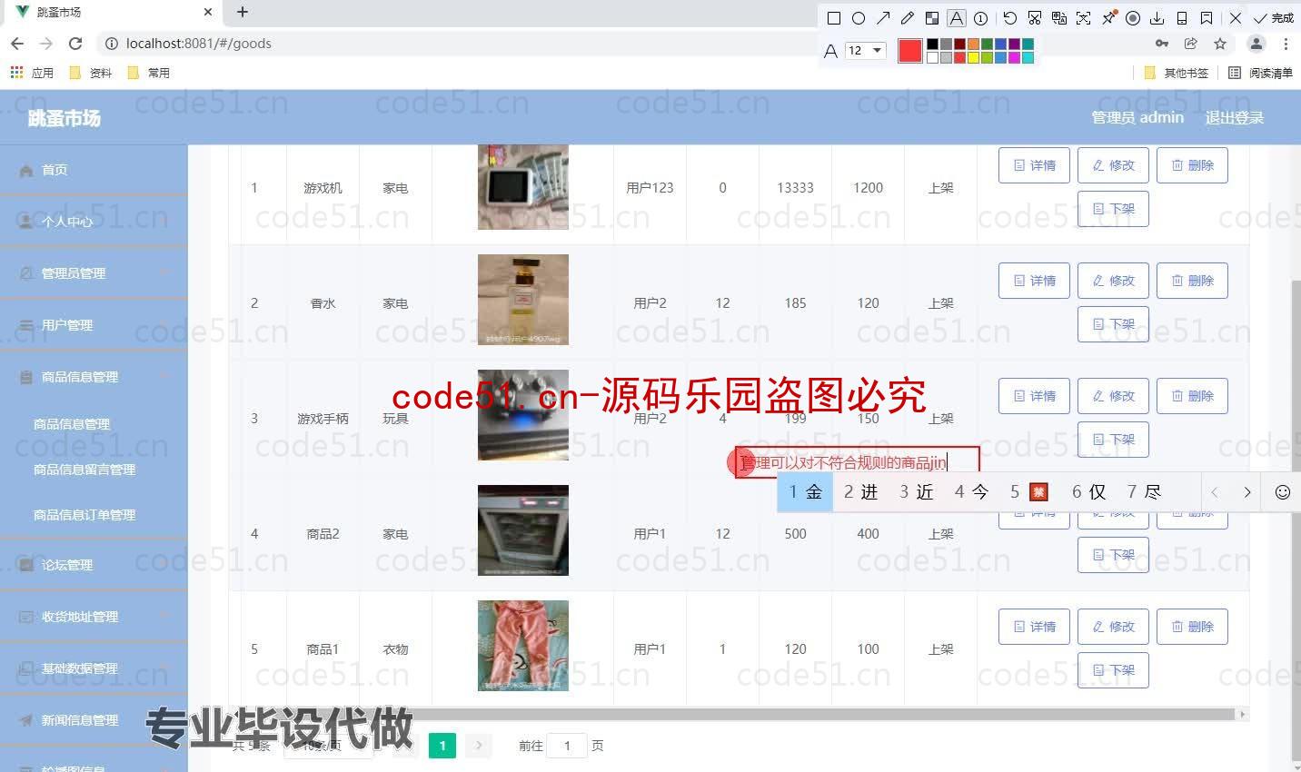Pin the screenshot to screen
This screenshot has width=1301, height=772.
[1108, 17]
